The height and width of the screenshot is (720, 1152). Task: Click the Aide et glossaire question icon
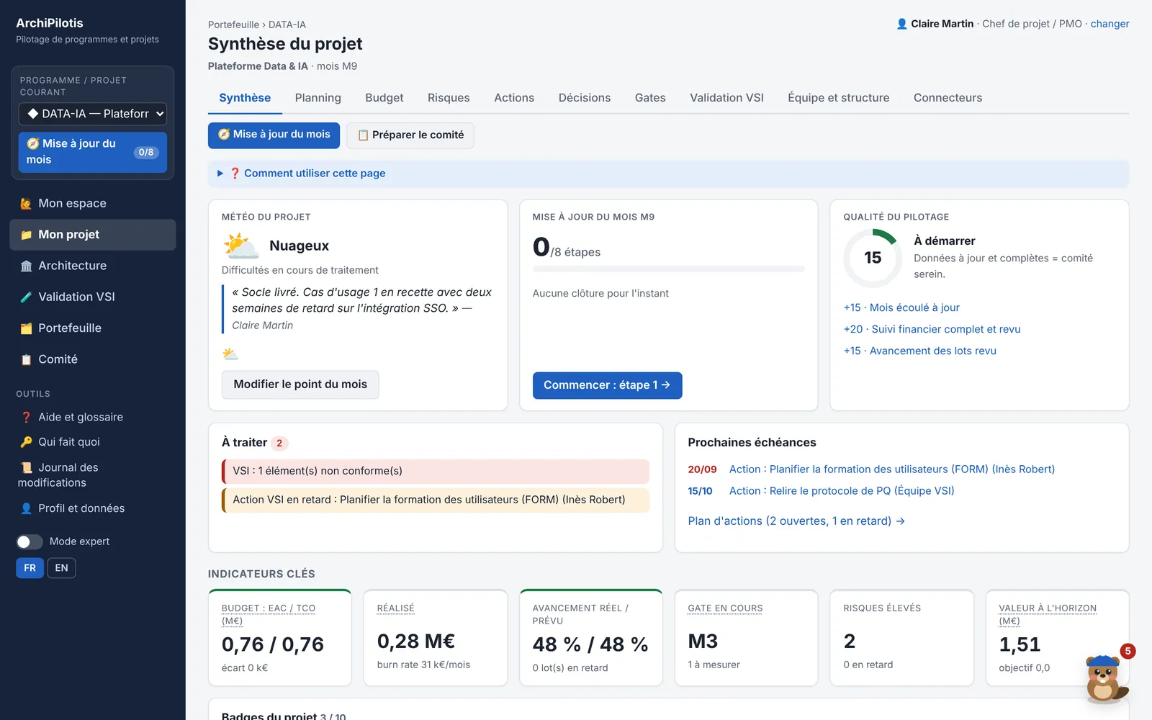click(26, 418)
